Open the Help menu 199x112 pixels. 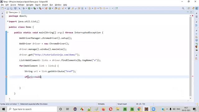(x=65, y=5)
